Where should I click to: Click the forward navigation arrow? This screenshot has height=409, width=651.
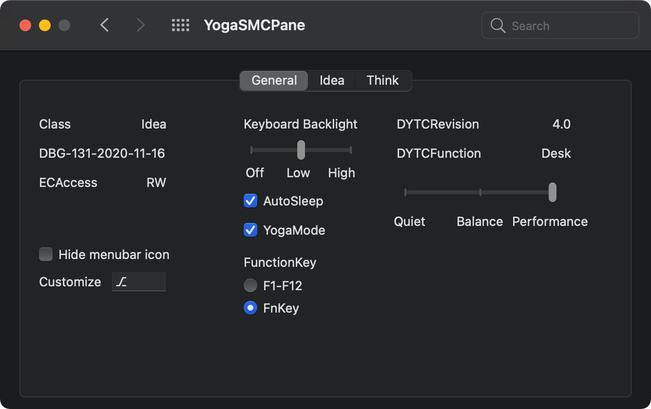coord(140,25)
